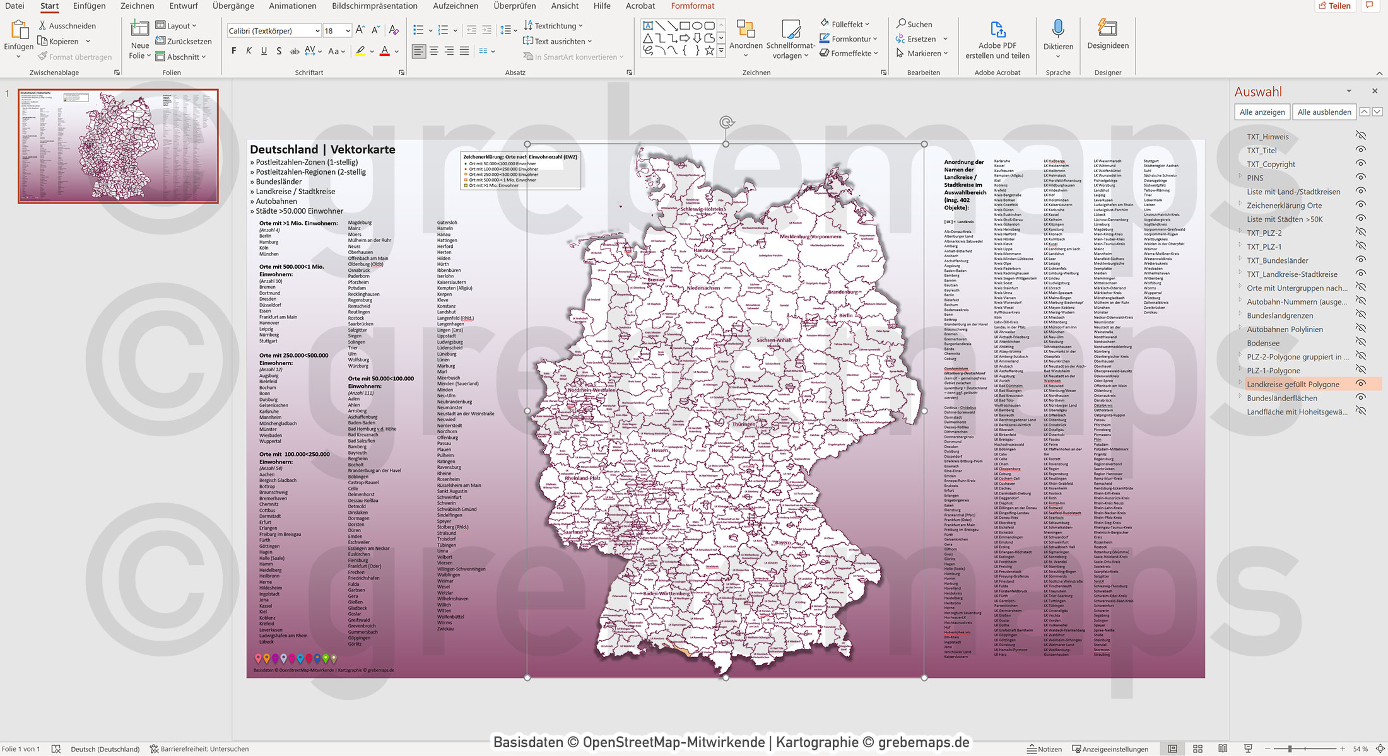Expand the PINS tree item
This screenshot has height=756, width=1388.
point(1239,178)
